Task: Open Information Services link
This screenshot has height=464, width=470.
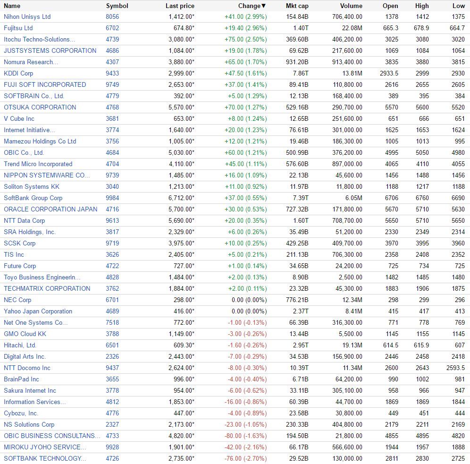Action: [x=34, y=402]
